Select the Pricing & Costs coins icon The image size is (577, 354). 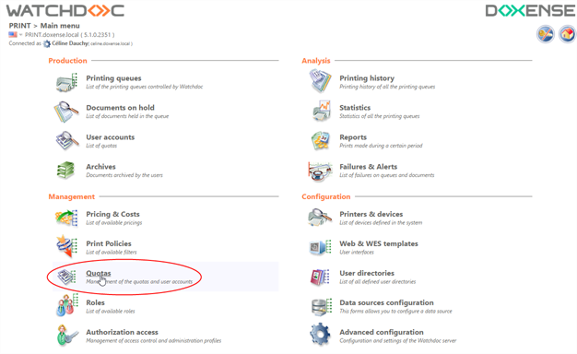point(66,218)
